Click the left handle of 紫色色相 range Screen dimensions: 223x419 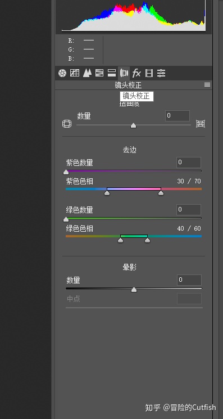[x=107, y=193]
